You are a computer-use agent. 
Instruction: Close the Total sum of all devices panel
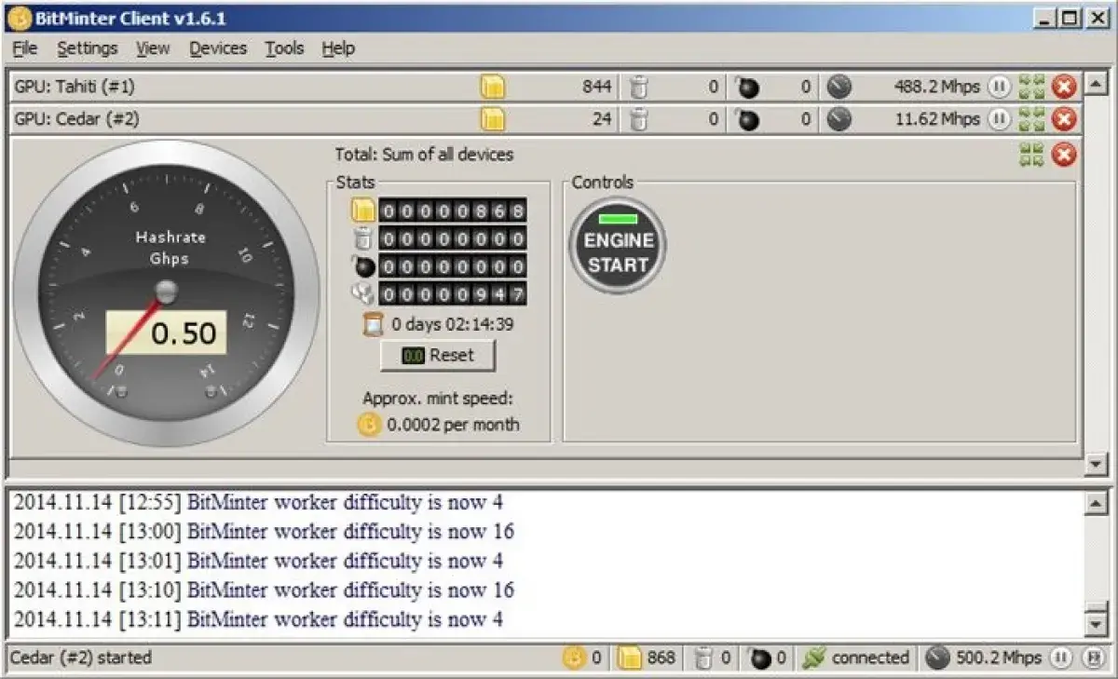[1064, 155]
